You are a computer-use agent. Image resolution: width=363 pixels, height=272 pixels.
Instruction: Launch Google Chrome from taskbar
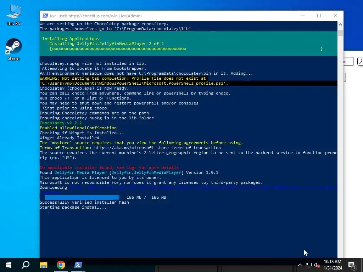coord(61,265)
